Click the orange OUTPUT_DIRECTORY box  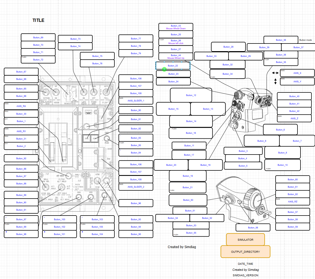245,252
